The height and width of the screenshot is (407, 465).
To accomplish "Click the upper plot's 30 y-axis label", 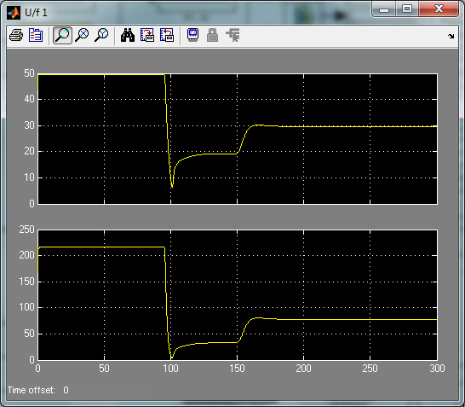I will coord(29,125).
